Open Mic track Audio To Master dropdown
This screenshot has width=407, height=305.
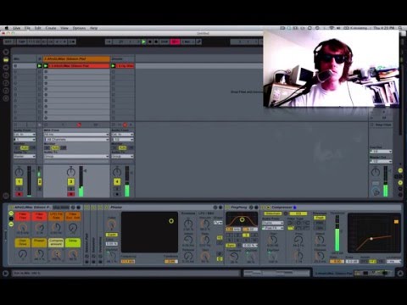point(25,156)
